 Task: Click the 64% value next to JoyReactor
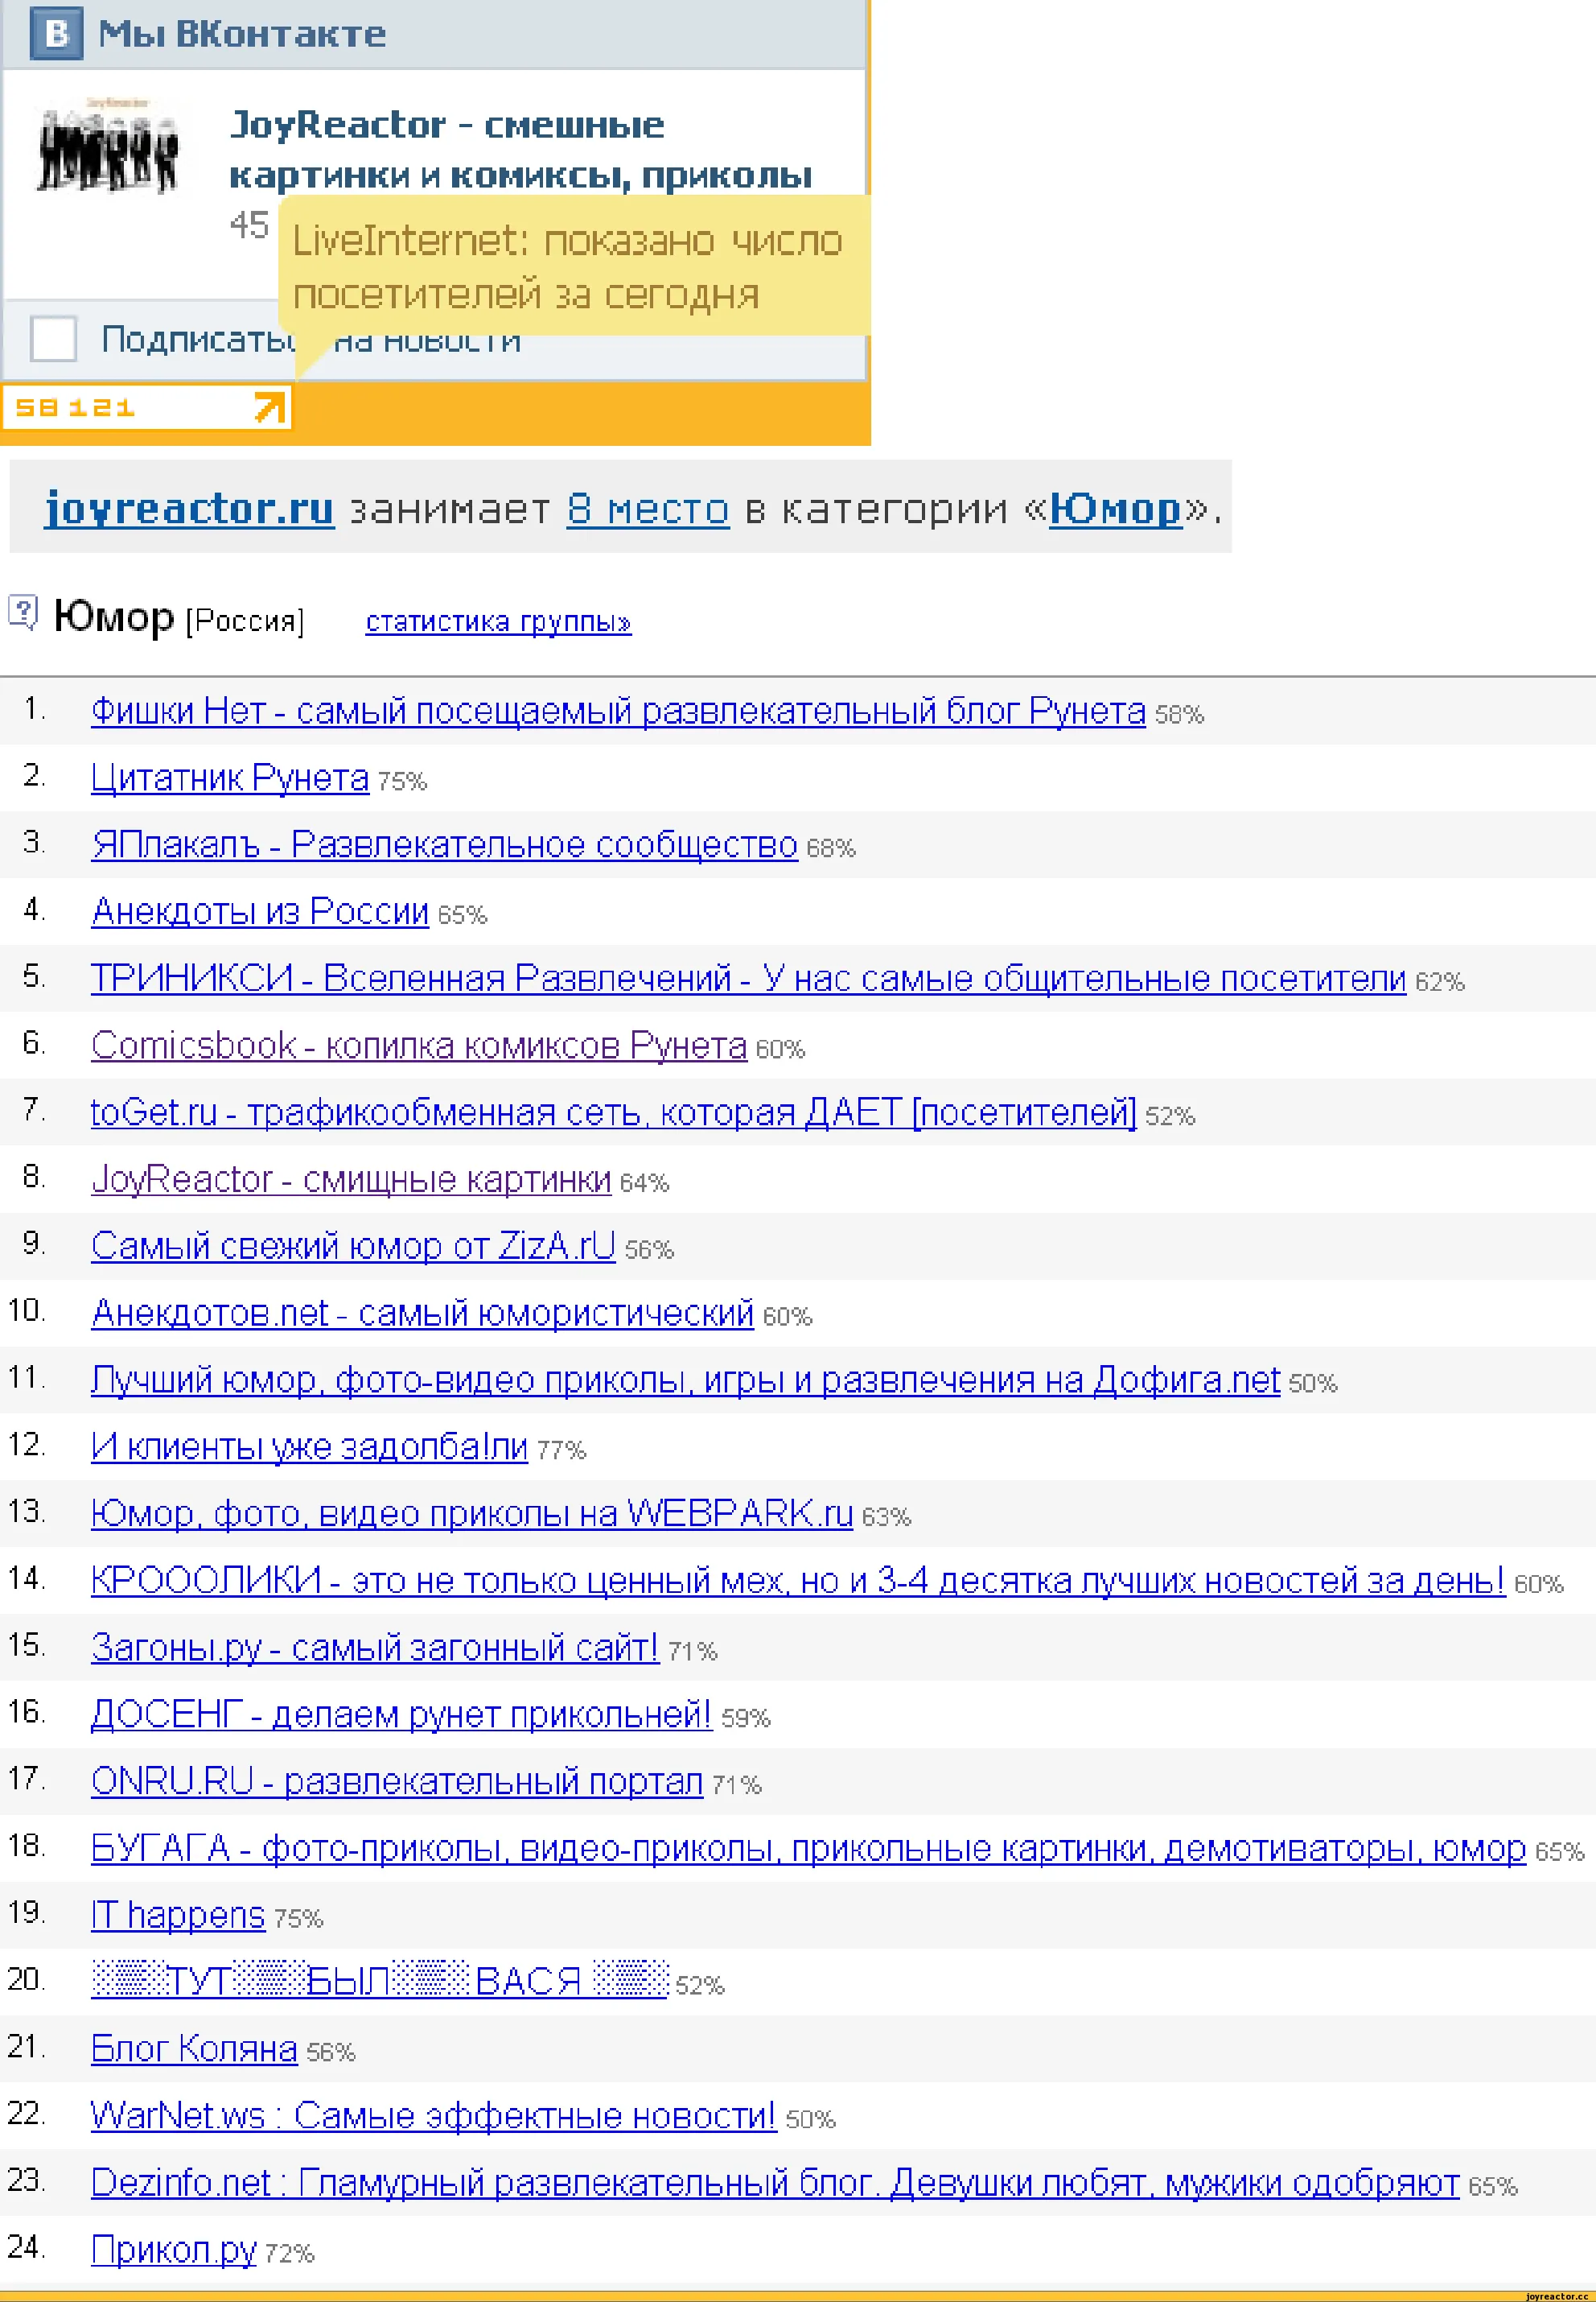[x=644, y=1182]
